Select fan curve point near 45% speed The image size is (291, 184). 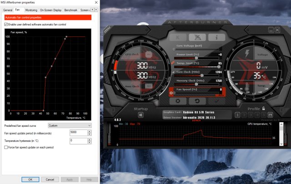pos(45,77)
